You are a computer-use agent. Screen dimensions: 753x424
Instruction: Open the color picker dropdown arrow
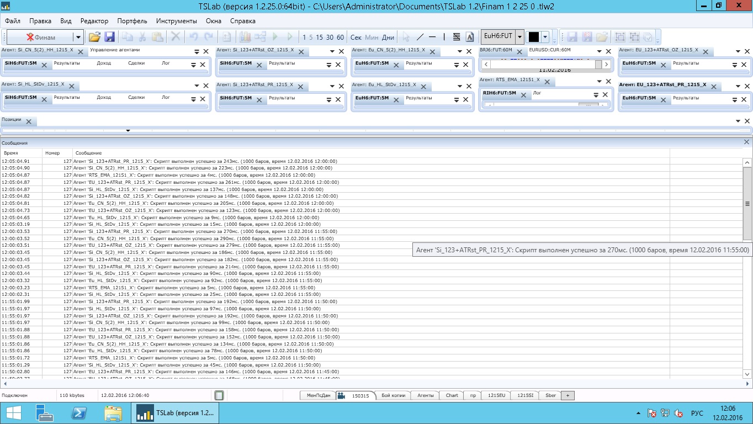[545, 37]
